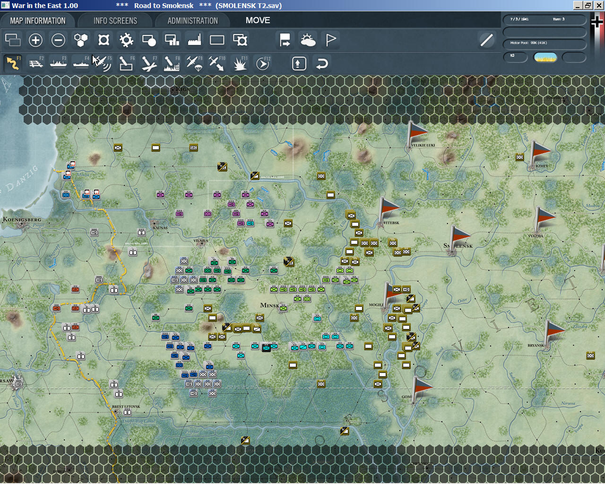This screenshot has width=605, height=484.
Task: Click the flag with arrow icon
Action: click(x=285, y=40)
